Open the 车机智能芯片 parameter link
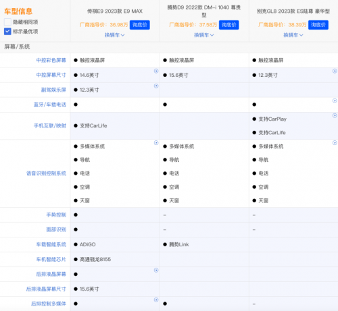 coord(51,260)
